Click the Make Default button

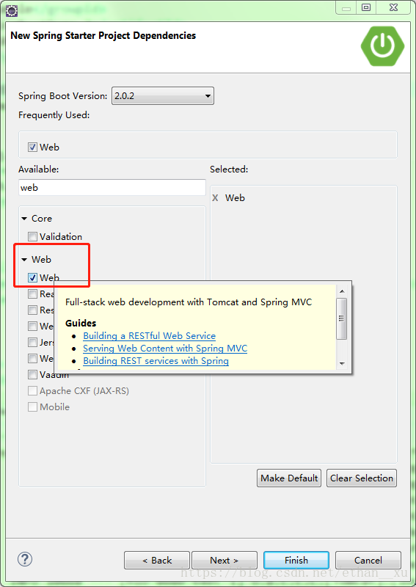(289, 478)
